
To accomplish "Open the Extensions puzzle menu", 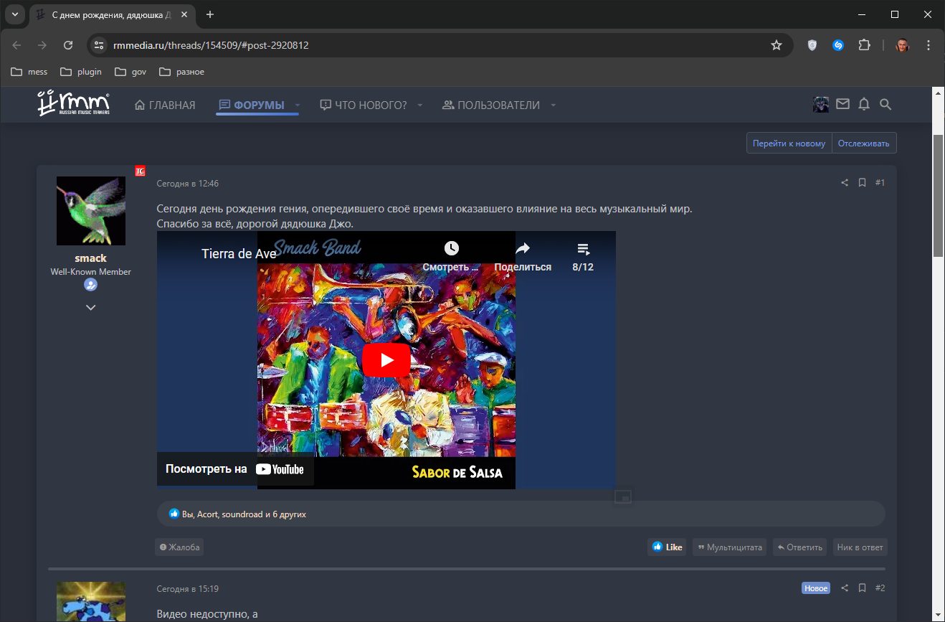I will (864, 45).
